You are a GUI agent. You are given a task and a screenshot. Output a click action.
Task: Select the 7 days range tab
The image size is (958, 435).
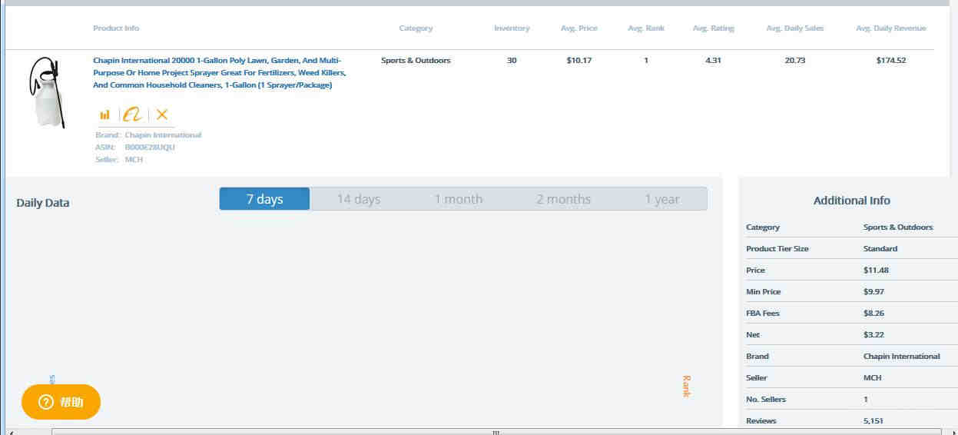(264, 199)
